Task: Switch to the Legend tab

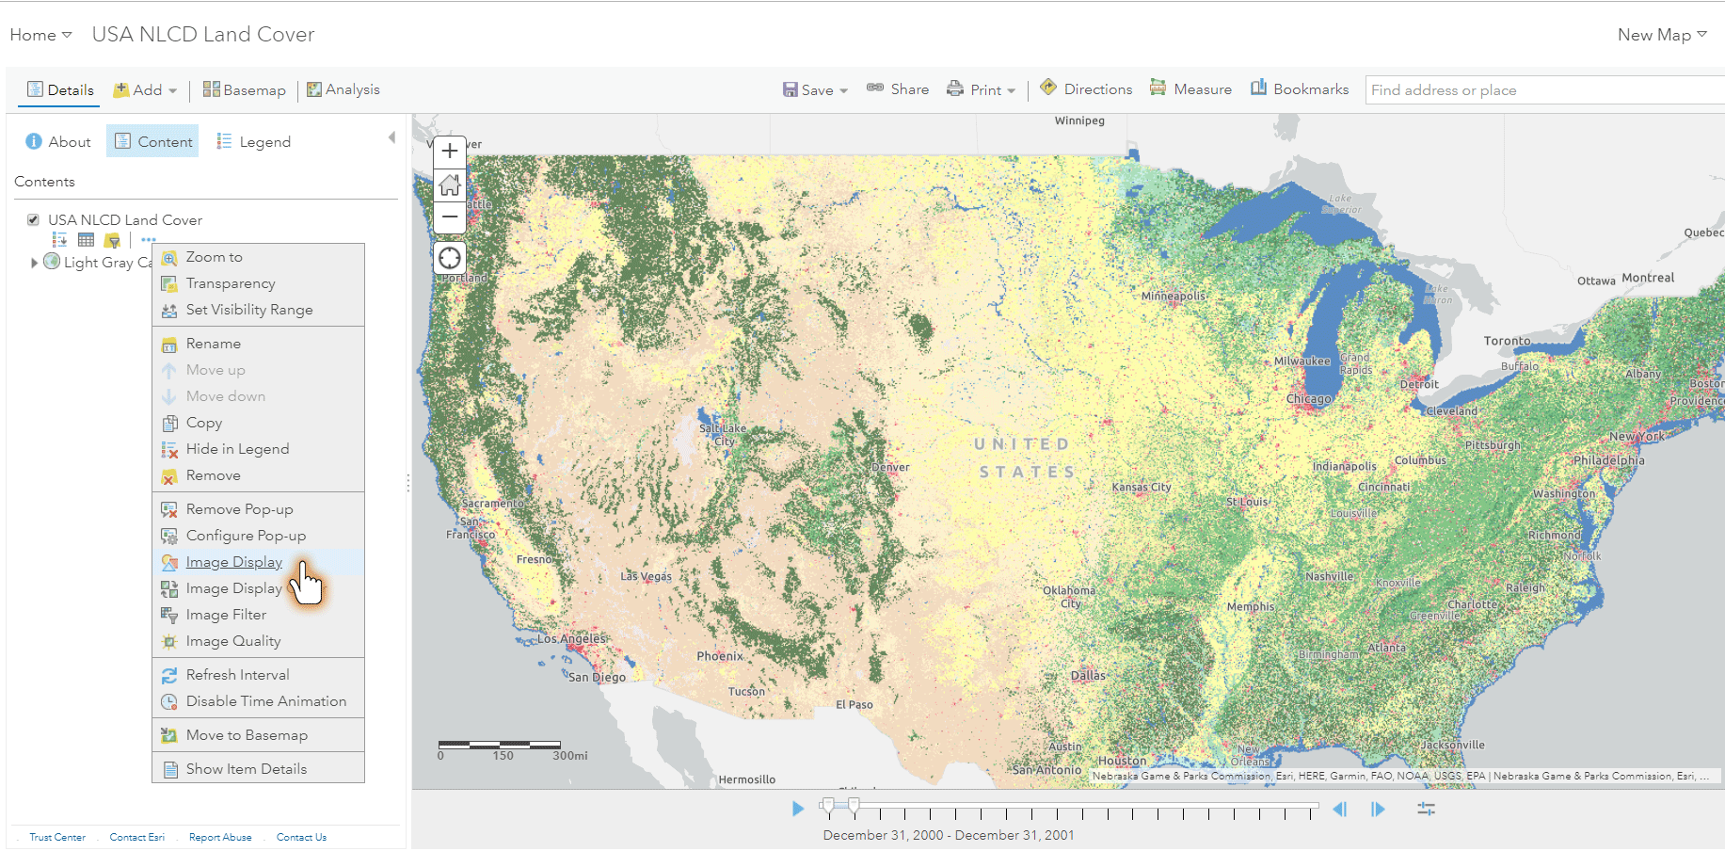Action: tap(253, 141)
